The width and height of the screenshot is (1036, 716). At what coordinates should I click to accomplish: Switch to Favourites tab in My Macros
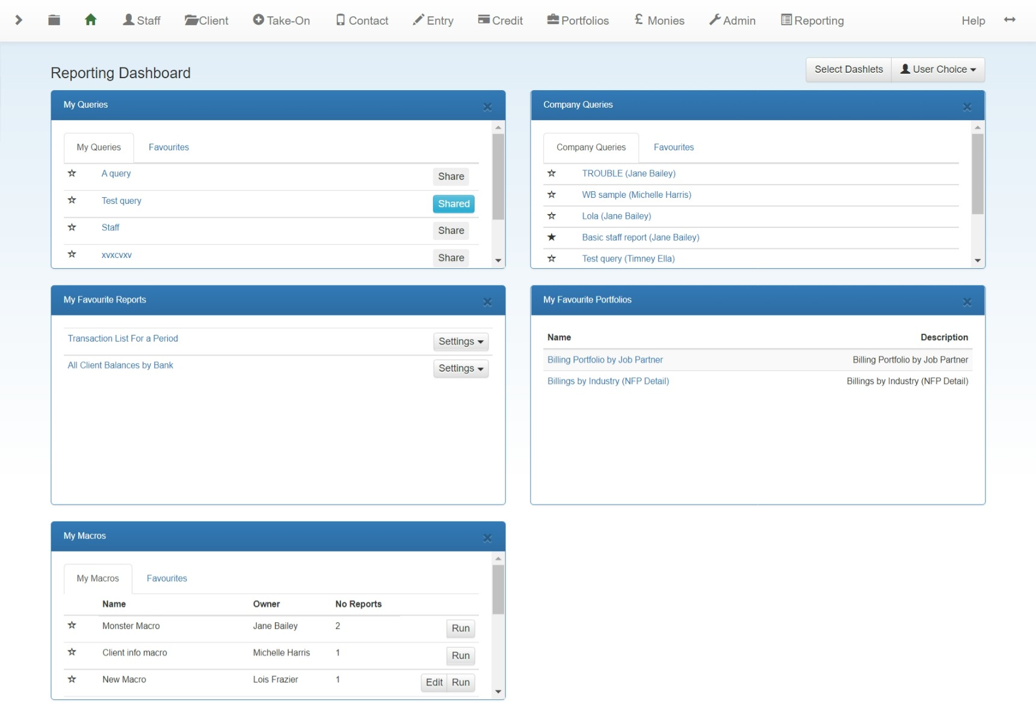167,578
